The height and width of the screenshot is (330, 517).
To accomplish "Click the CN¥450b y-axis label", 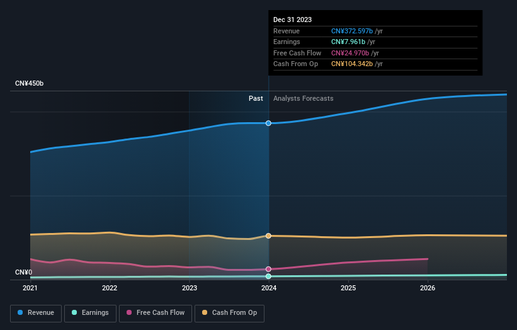I will point(30,83).
